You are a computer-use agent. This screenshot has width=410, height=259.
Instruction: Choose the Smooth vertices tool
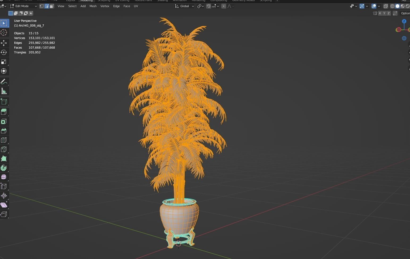4,177
